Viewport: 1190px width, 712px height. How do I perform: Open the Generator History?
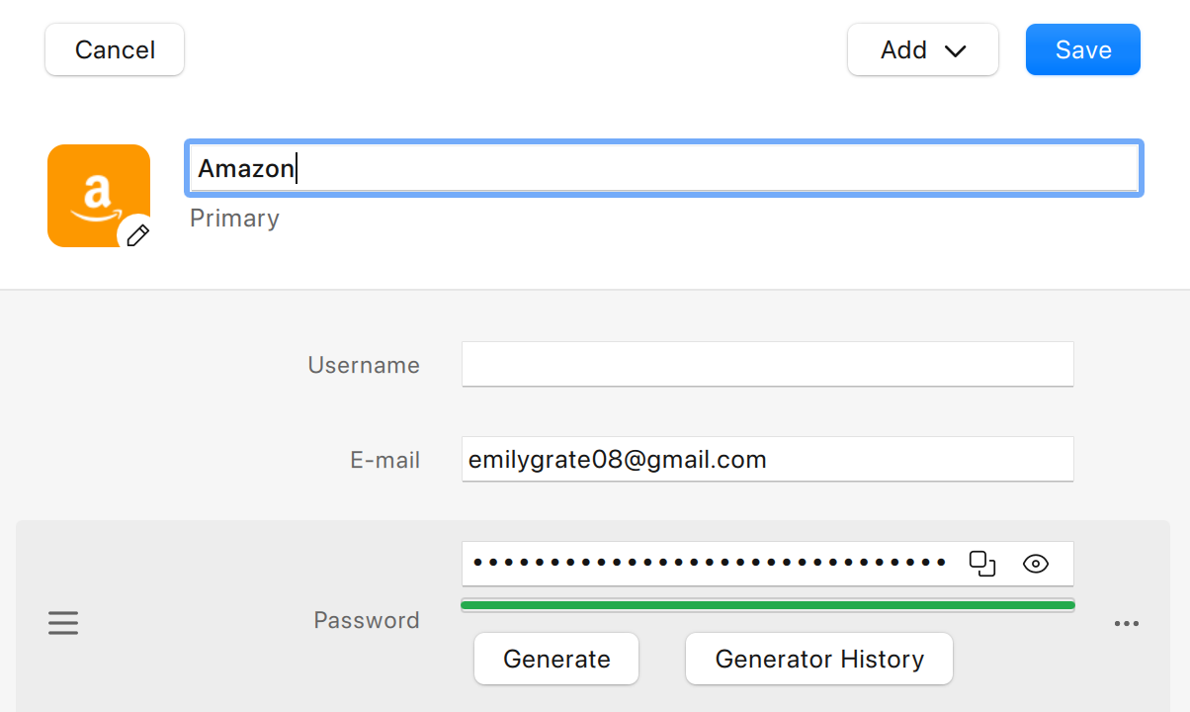(819, 659)
